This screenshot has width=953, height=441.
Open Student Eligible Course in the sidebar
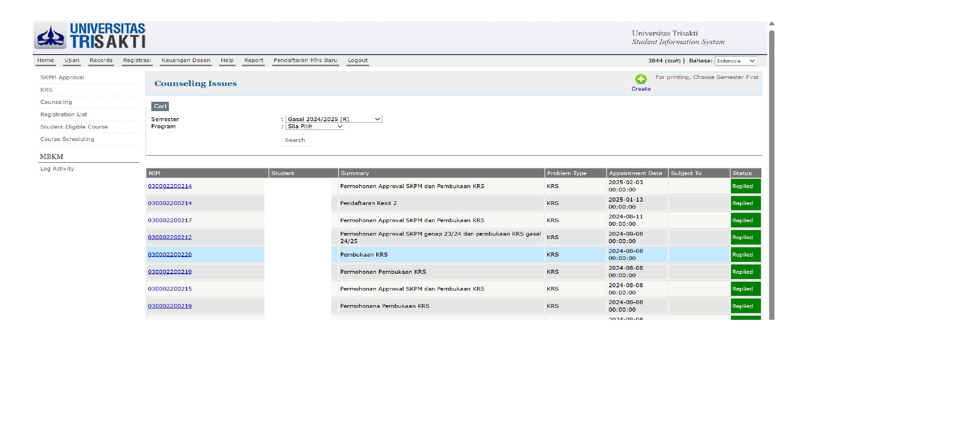[74, 127]
